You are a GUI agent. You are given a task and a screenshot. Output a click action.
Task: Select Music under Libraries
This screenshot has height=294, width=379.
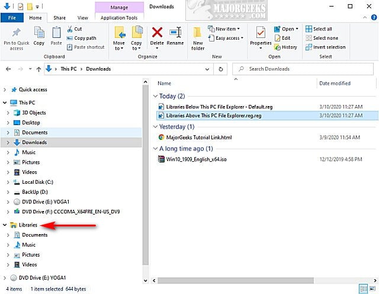click(x=28, y=245)
